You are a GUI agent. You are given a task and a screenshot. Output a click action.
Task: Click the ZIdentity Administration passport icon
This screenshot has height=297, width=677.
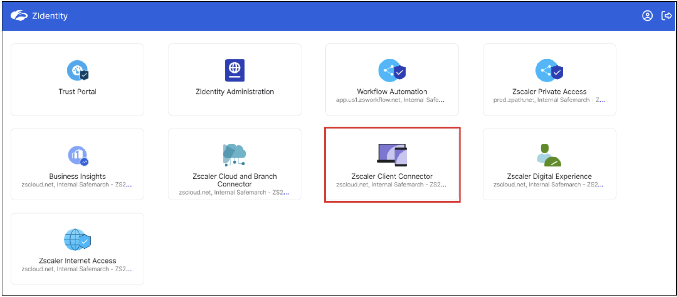235,70
